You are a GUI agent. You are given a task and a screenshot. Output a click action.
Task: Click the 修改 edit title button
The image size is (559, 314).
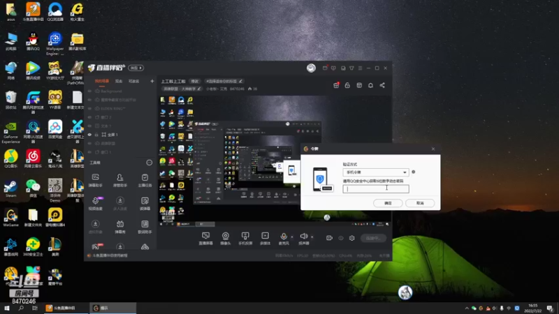[195, 81]
